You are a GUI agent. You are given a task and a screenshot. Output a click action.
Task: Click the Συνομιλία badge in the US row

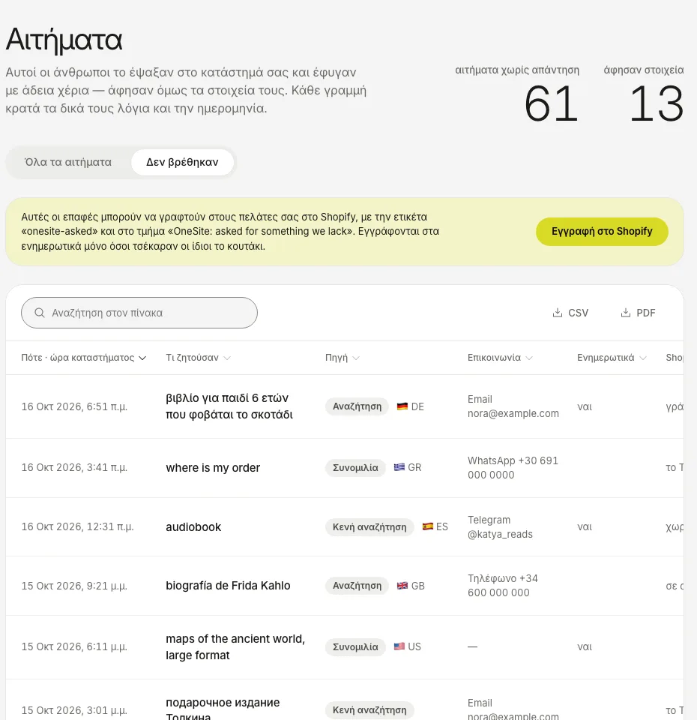click(355, 646)
